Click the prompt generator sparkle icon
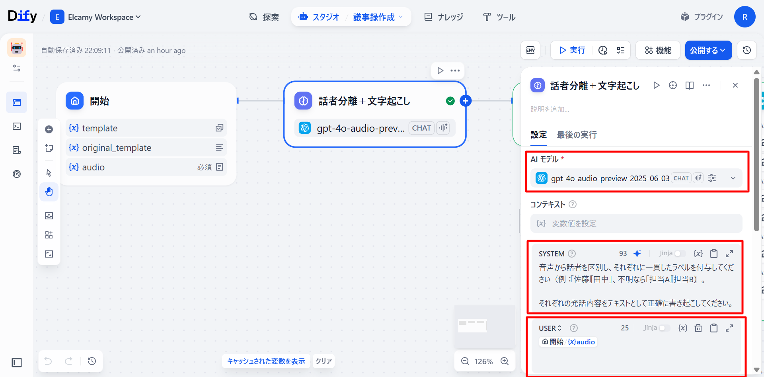 click(637, 254)
